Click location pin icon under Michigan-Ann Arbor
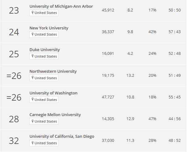This screenshot has height=152, width=187. [32, 13]
